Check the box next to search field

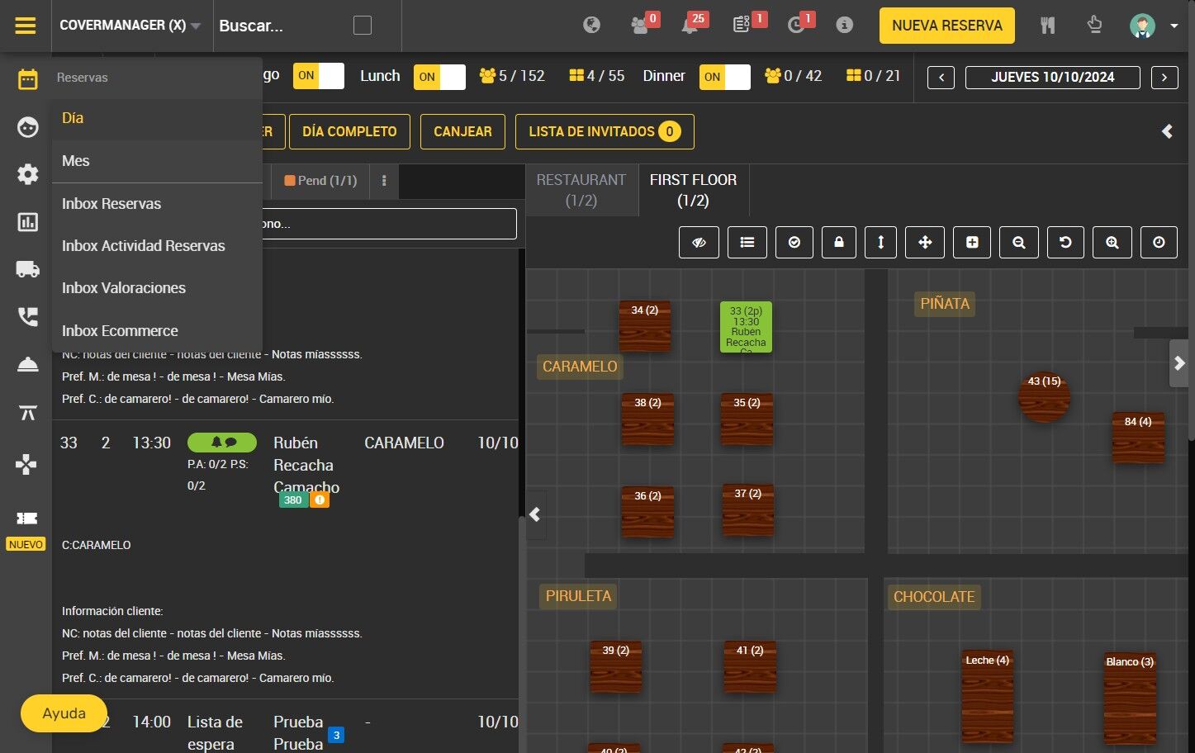[x=362, y=26]
